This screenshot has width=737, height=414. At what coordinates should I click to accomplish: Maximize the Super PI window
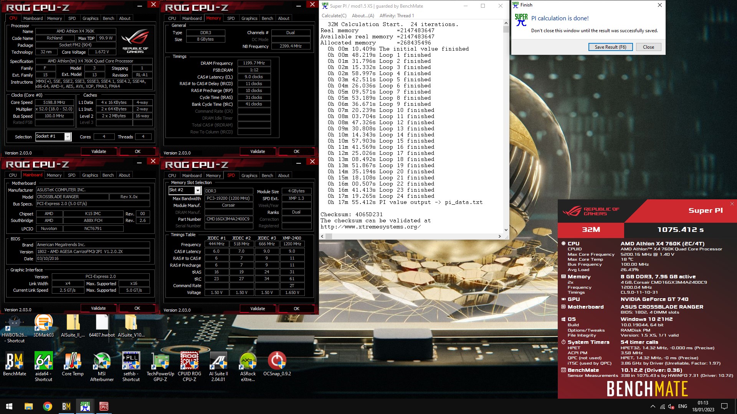point(483,6)
